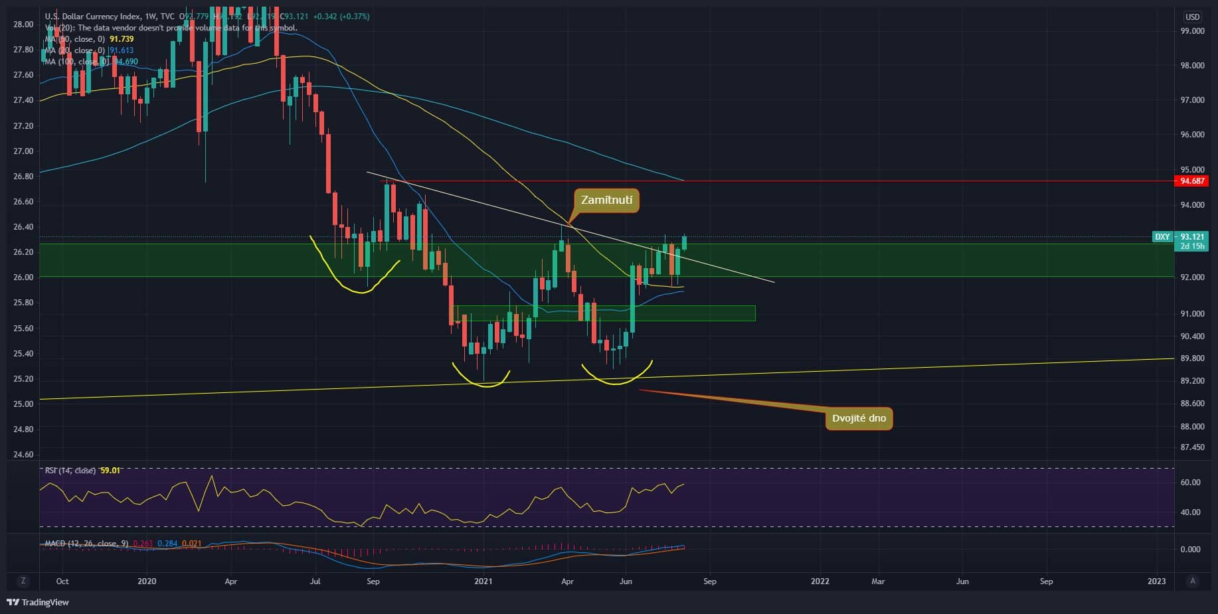Image resolution: width=1218 pixels, height=614 pixels.
Task: Select the MA (100, close, 0) legend
Action: click(77, 62)
